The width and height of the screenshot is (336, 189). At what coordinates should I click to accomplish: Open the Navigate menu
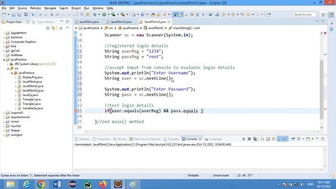(x=50, y=8)
